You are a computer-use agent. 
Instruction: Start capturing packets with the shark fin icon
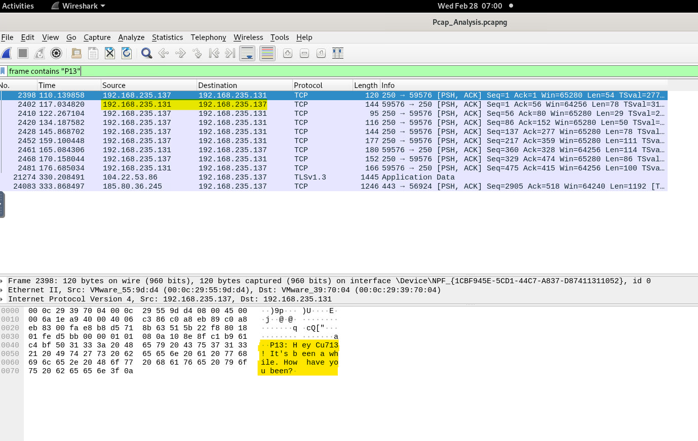click(7, 53)
